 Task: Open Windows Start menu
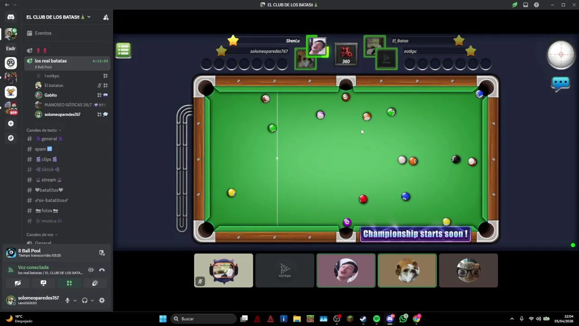(x=163, y=319)
